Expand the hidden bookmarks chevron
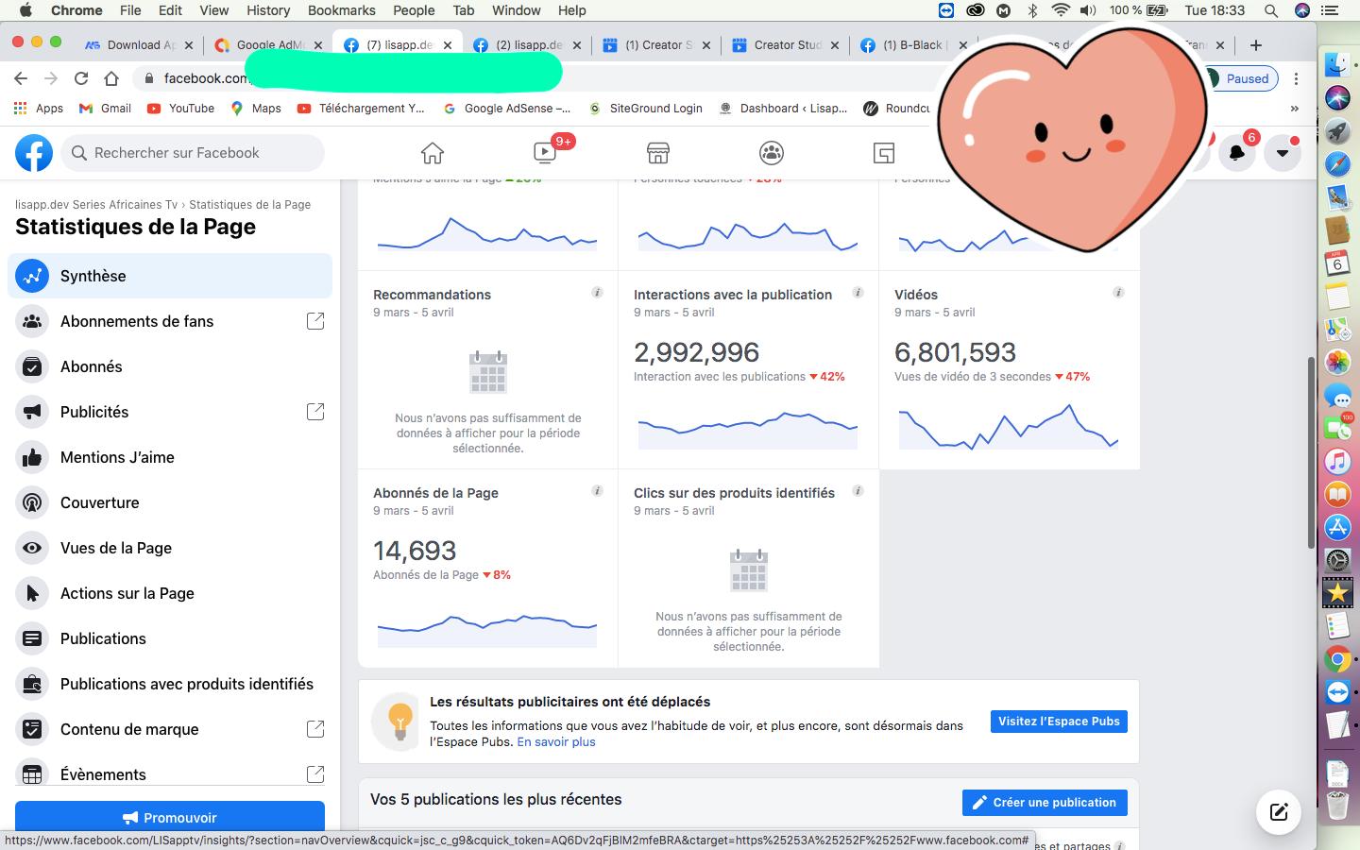Viewport: 1360px width, 850px height. (x=1295, y=109)
